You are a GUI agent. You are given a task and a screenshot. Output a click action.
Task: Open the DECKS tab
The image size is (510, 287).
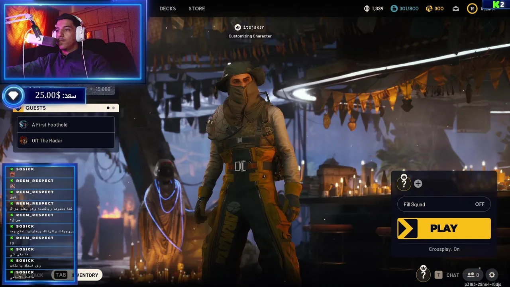click(167, 8)
